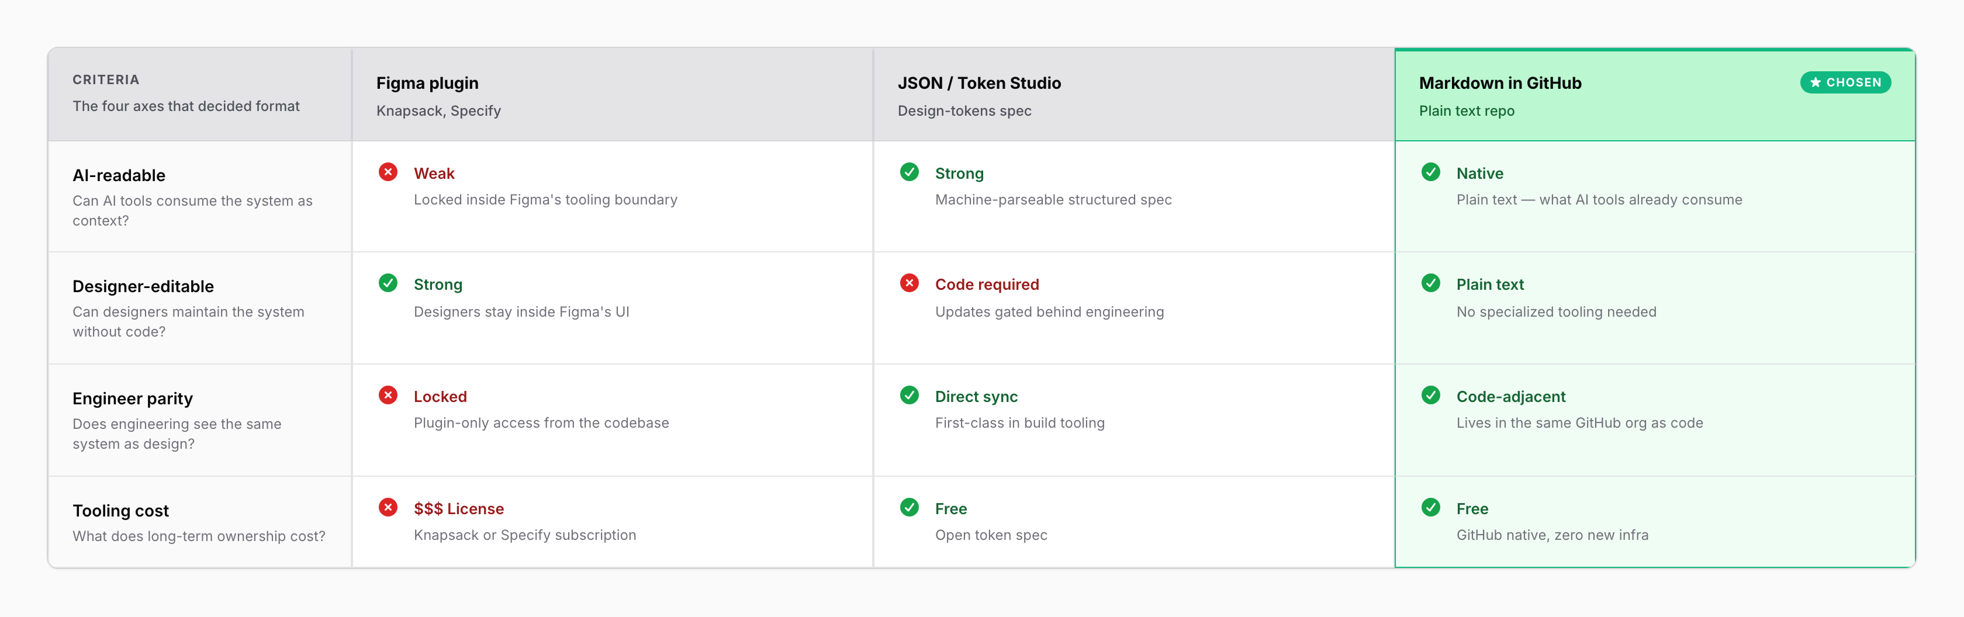The height and width of the screenshot is (617, 1964).
Task: Select the Markdown in GitHub column header
Action: (1654, 95)
